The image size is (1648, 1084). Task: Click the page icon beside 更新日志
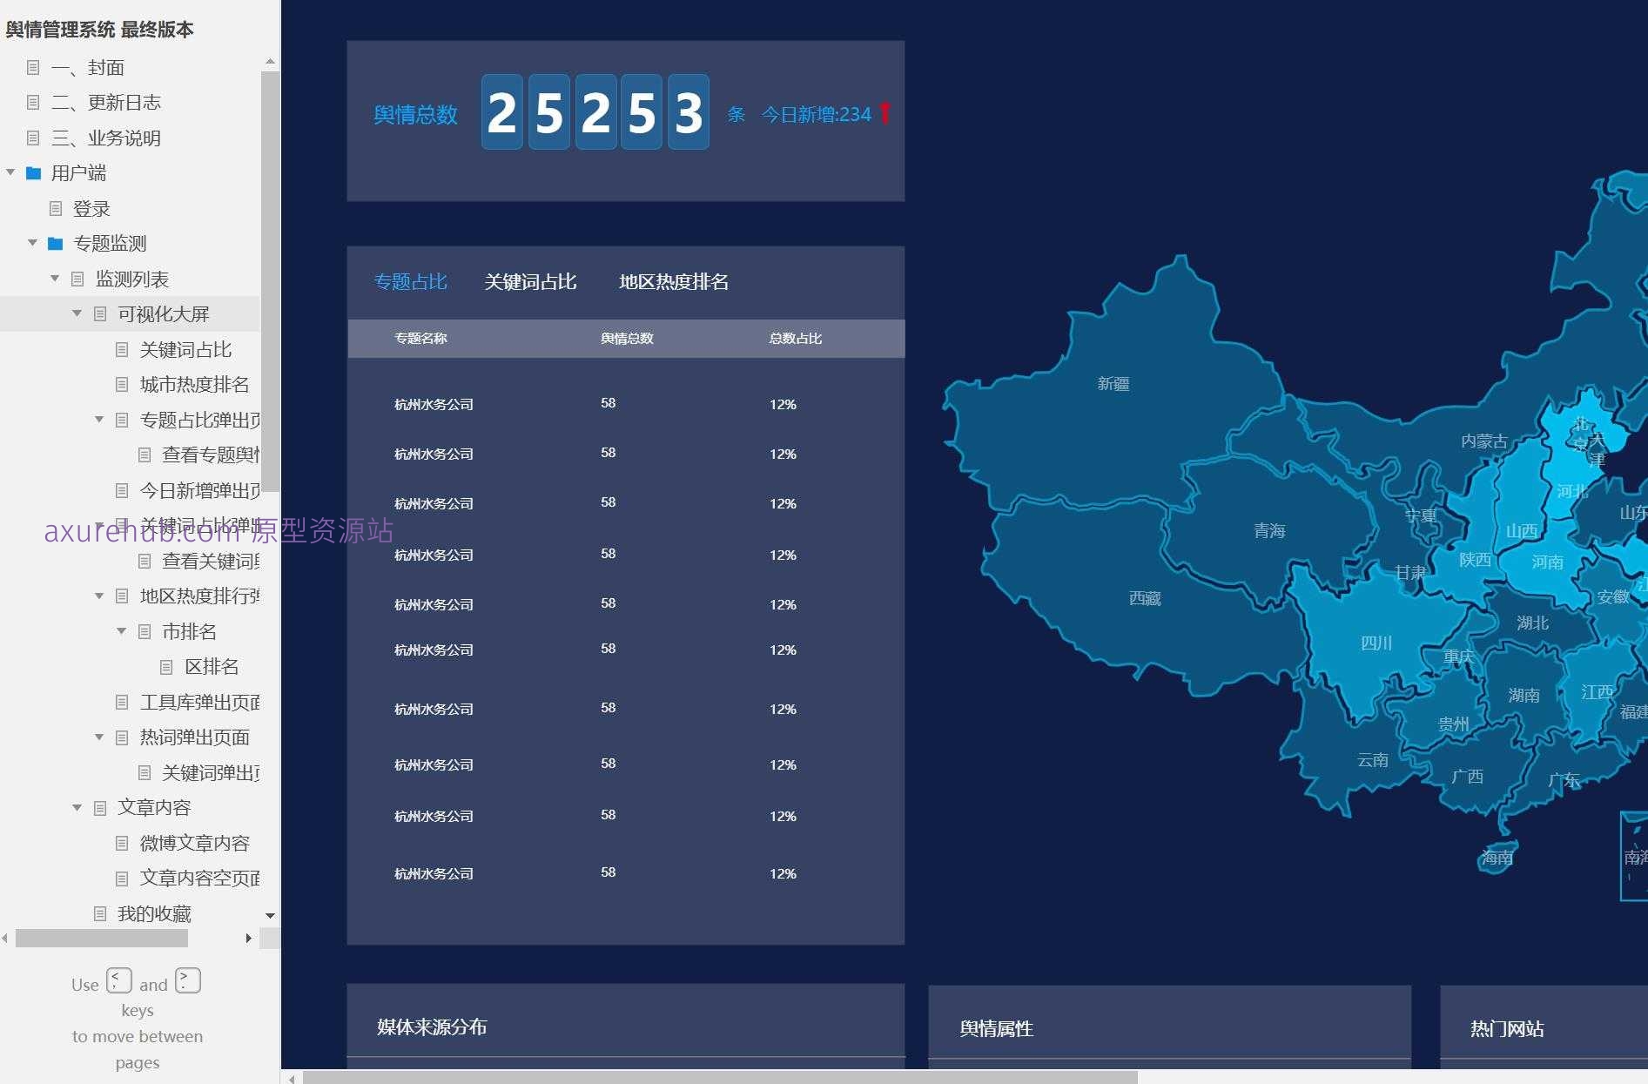tap(33, 103)
